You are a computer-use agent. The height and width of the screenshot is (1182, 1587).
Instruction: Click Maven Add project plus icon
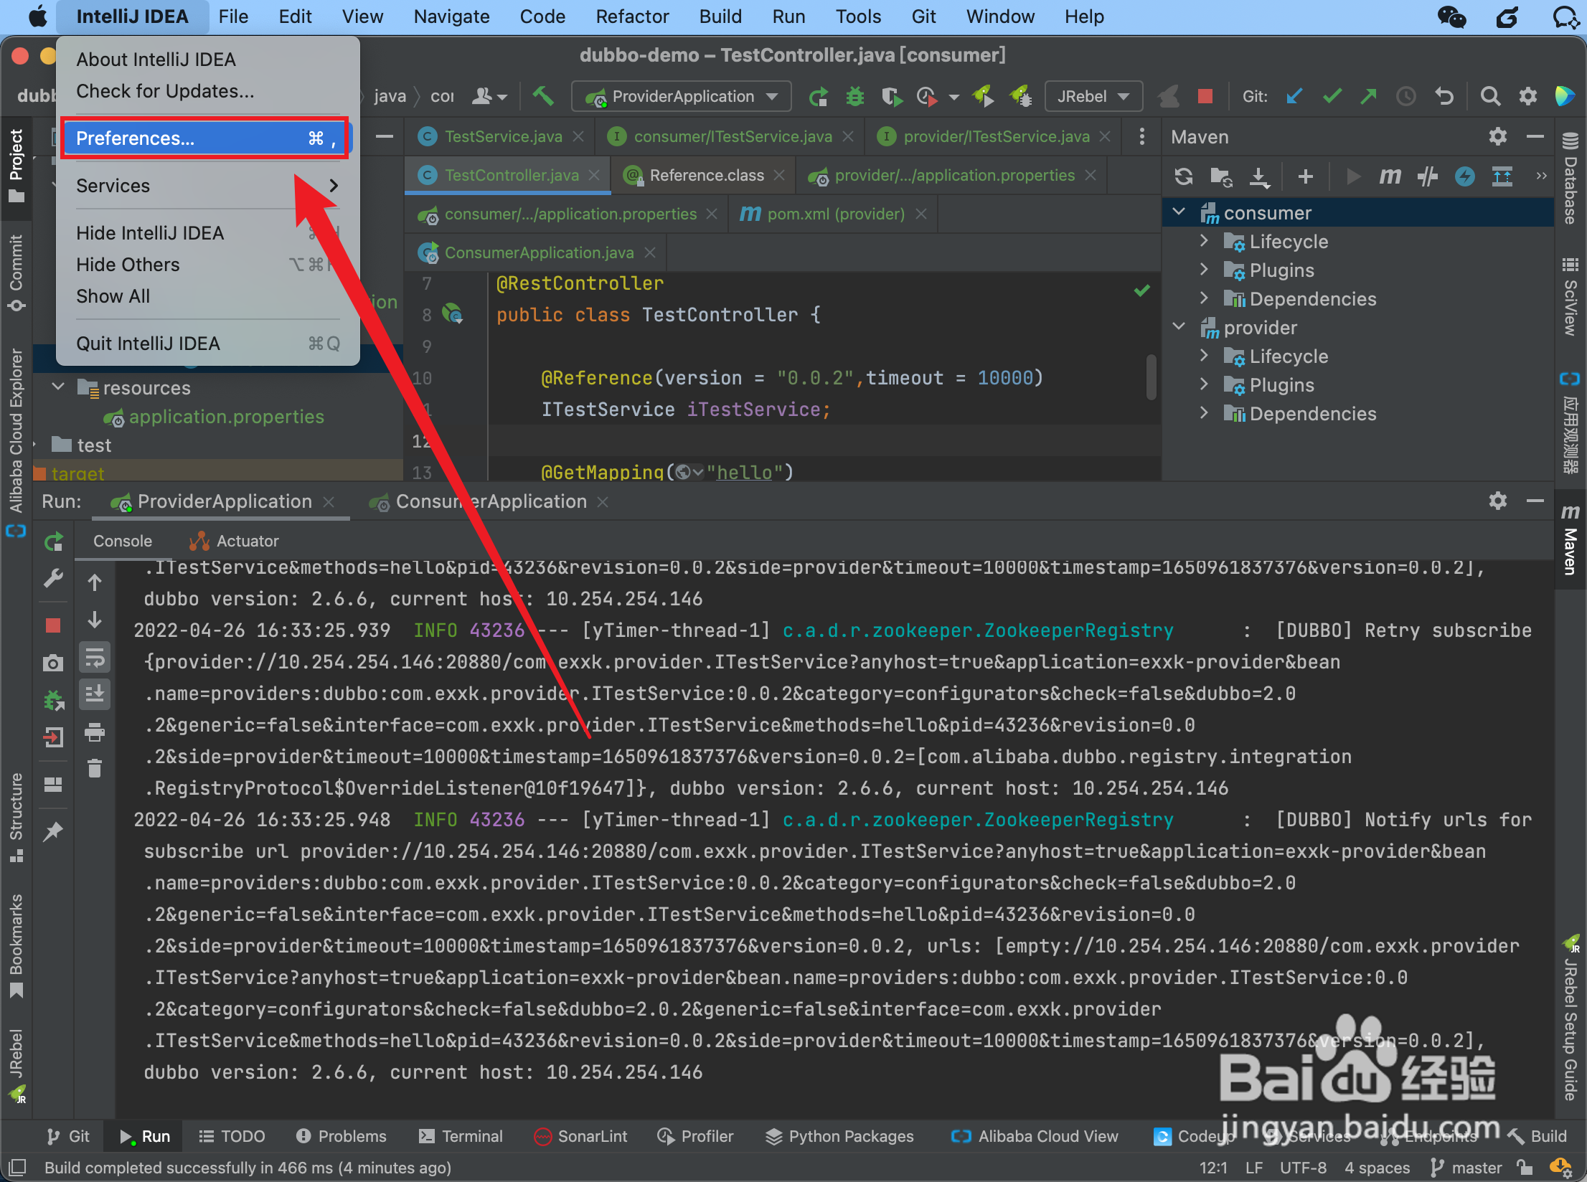pyautogui.click(x=1306, y=176)
